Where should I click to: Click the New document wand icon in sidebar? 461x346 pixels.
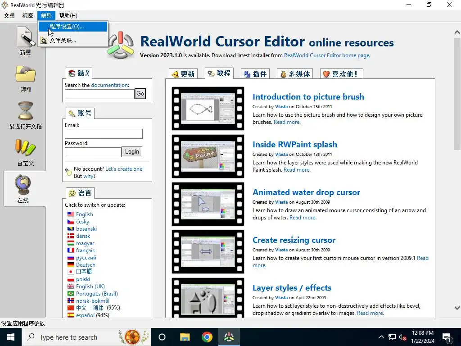tap(26, 36)
